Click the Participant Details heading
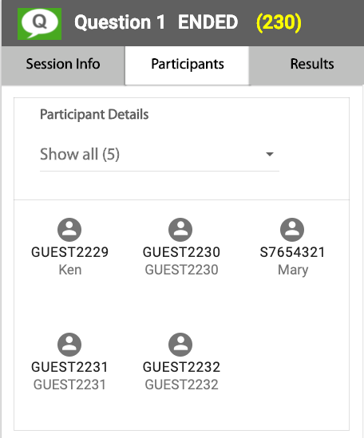The image size is (364, 438). click(x=94, y=115)
